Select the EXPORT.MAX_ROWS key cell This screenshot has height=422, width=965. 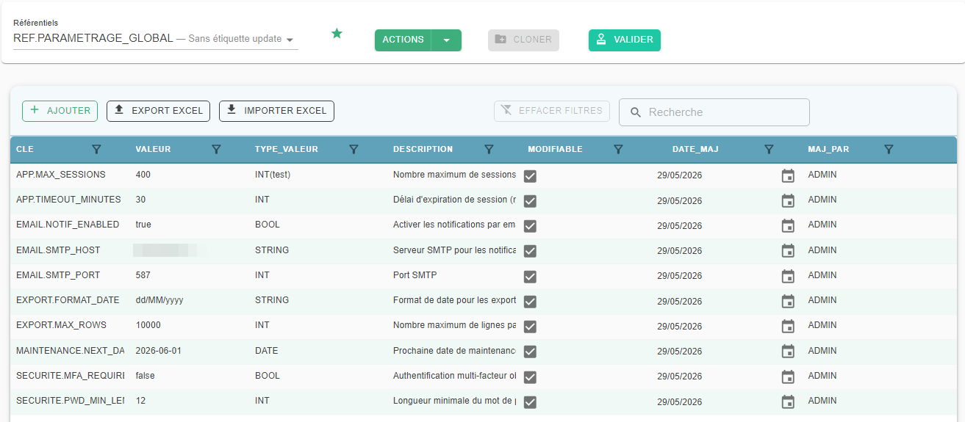(x=61, y=325)
